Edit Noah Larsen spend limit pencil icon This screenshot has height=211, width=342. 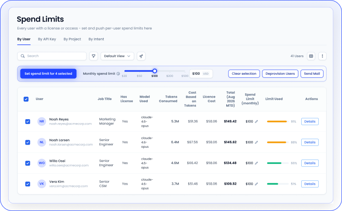tap(256, 142)
